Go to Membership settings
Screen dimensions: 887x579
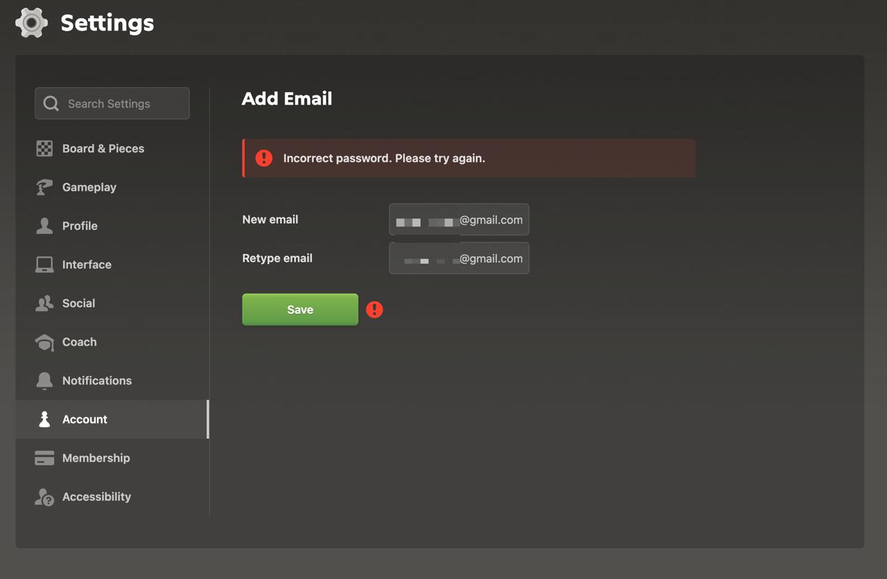(x=112, y=458)
